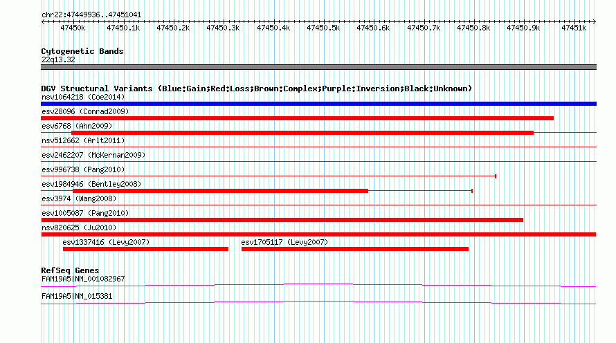Screen dimensions: 616x343
Task: Click the FAM19A5|NM_015381 gene label
Action: click(77, 296)
